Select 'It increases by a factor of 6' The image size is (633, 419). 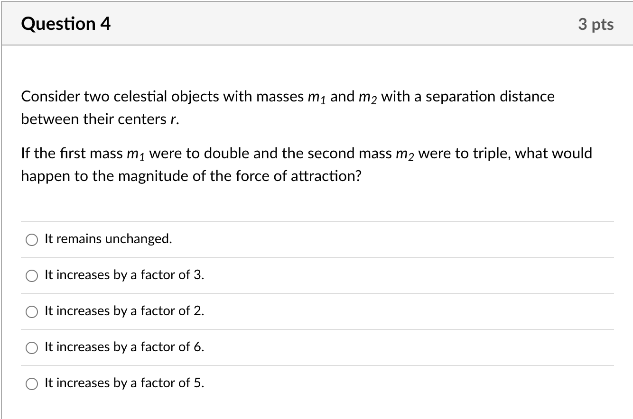(31, 347)
